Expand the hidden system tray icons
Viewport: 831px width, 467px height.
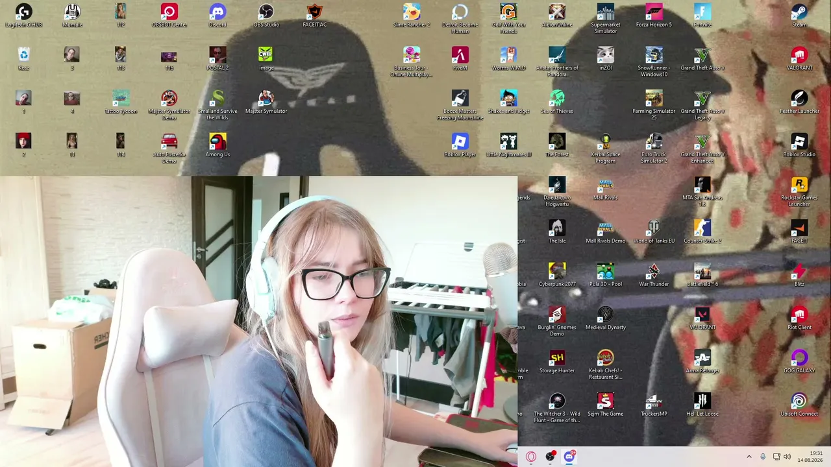point(749,457)
